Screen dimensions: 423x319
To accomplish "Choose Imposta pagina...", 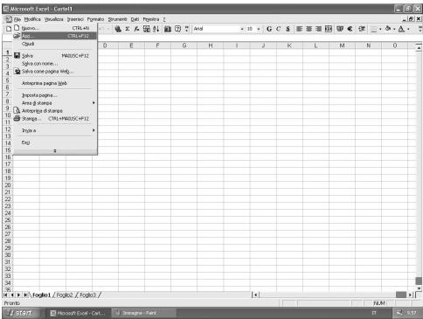I will point(55,95).
